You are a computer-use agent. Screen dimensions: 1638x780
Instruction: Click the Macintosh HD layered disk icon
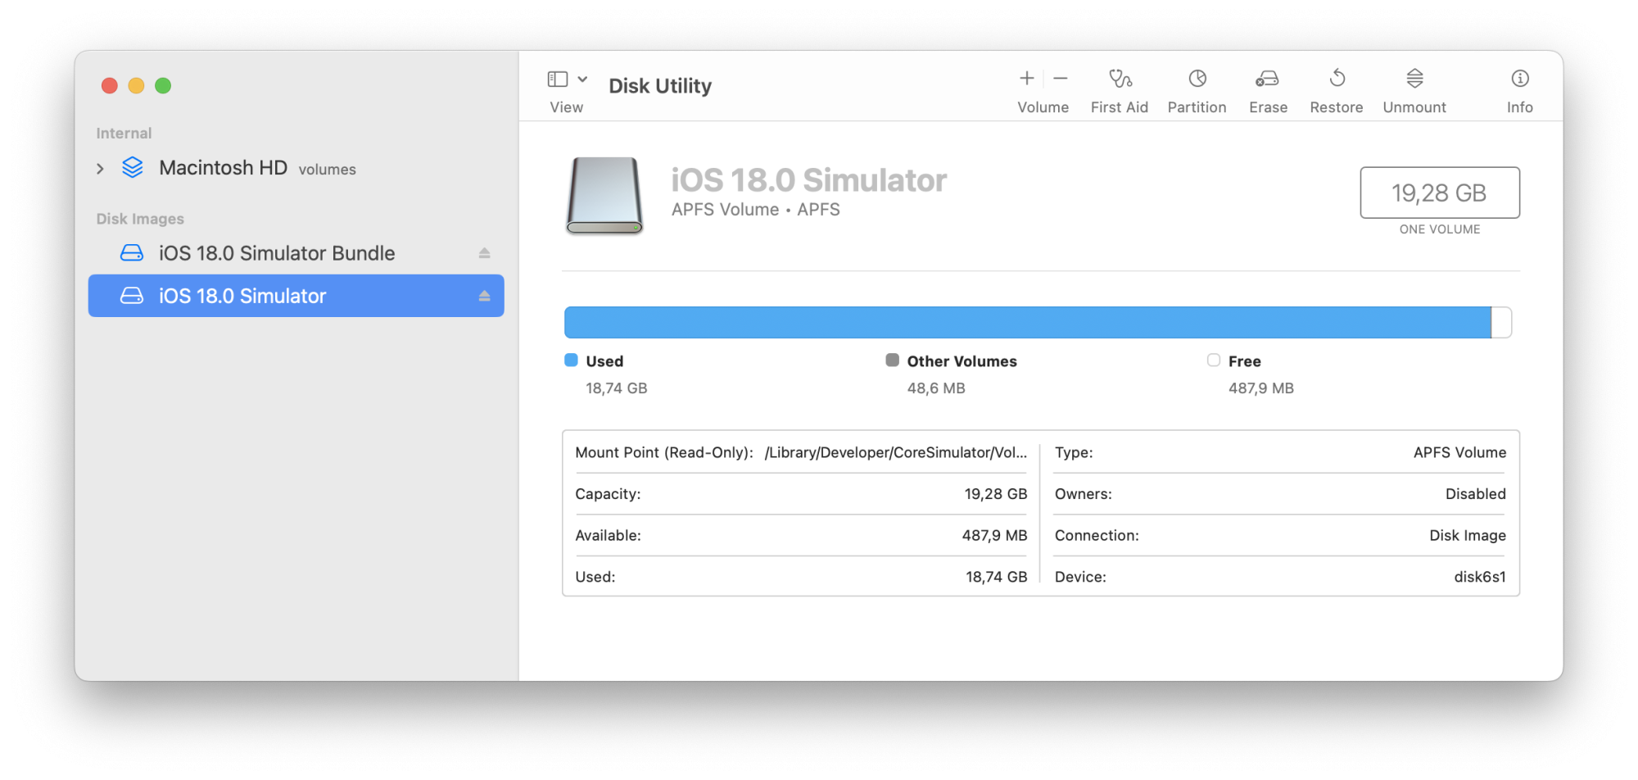133,168
